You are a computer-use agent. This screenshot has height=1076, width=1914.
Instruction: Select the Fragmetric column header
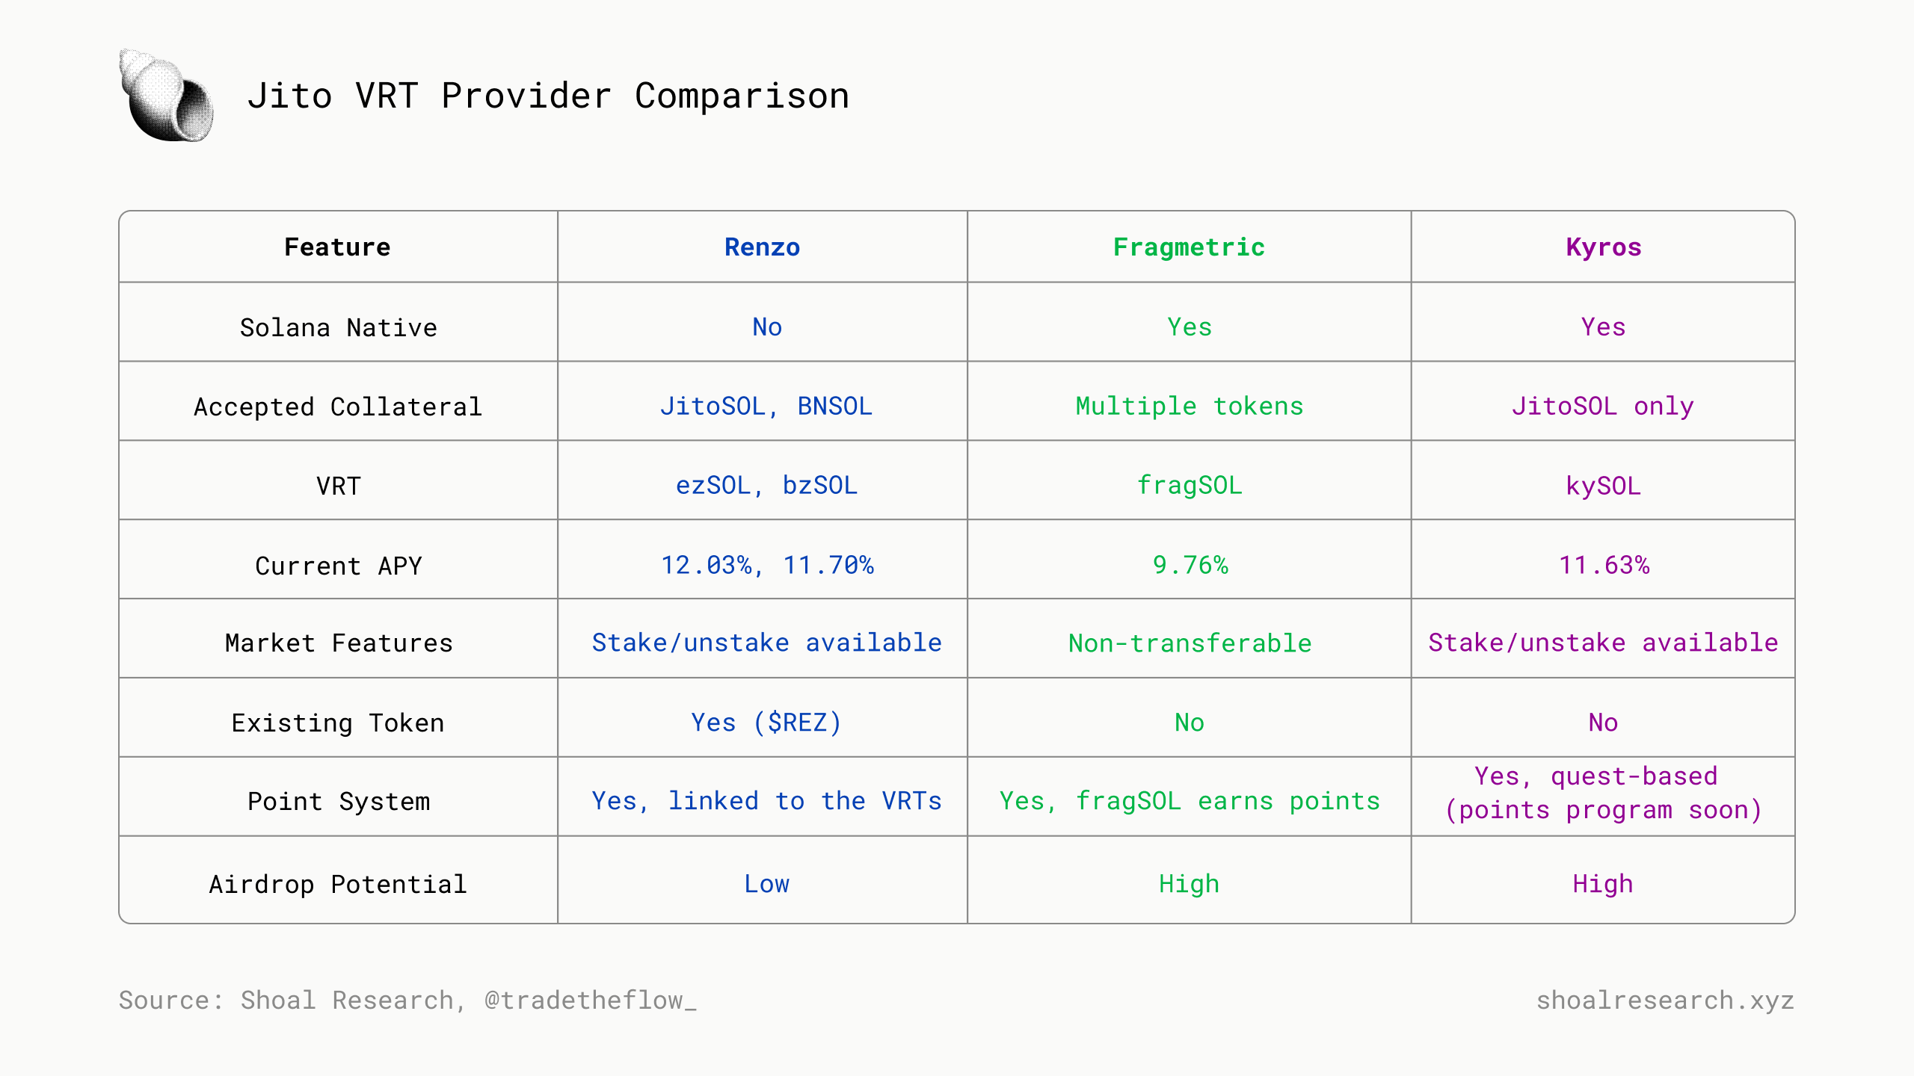coord(1189,247)
